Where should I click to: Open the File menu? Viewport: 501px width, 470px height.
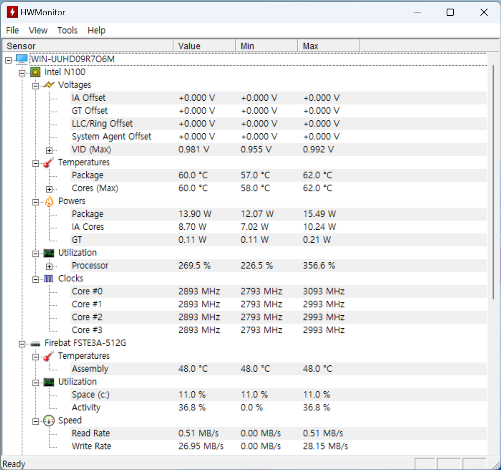[12, 31]
